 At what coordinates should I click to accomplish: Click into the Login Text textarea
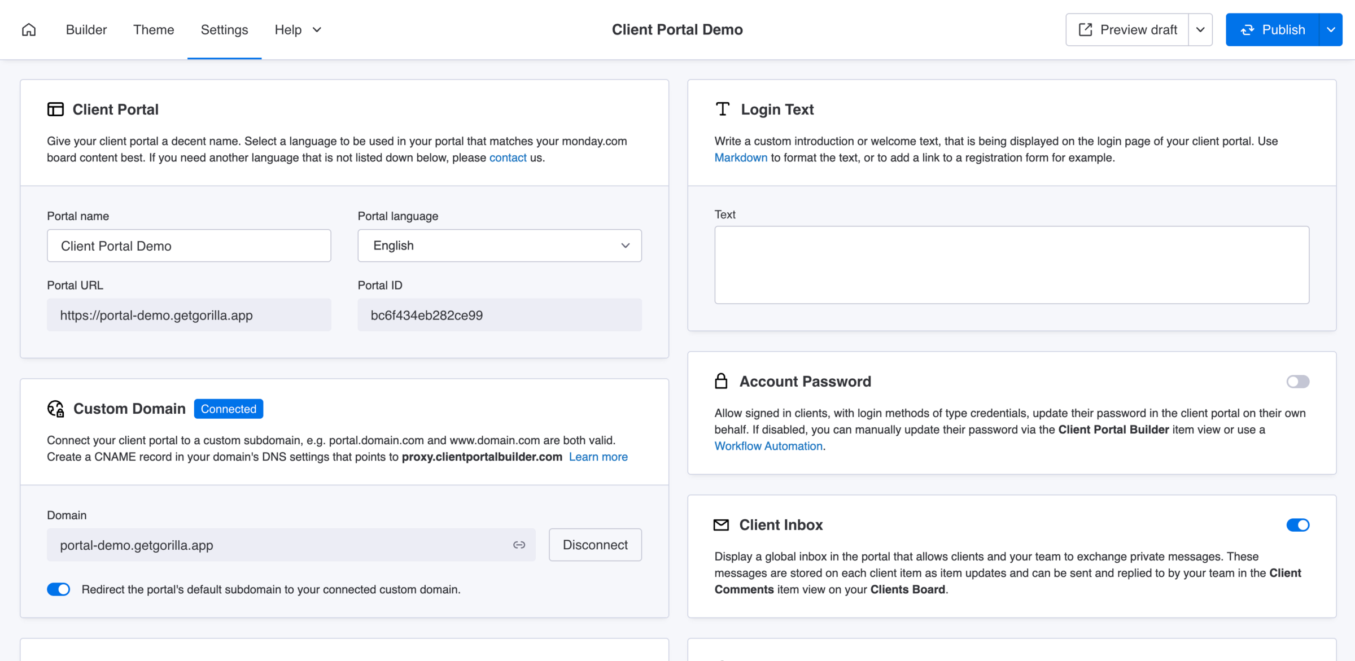coord(1011,265)
